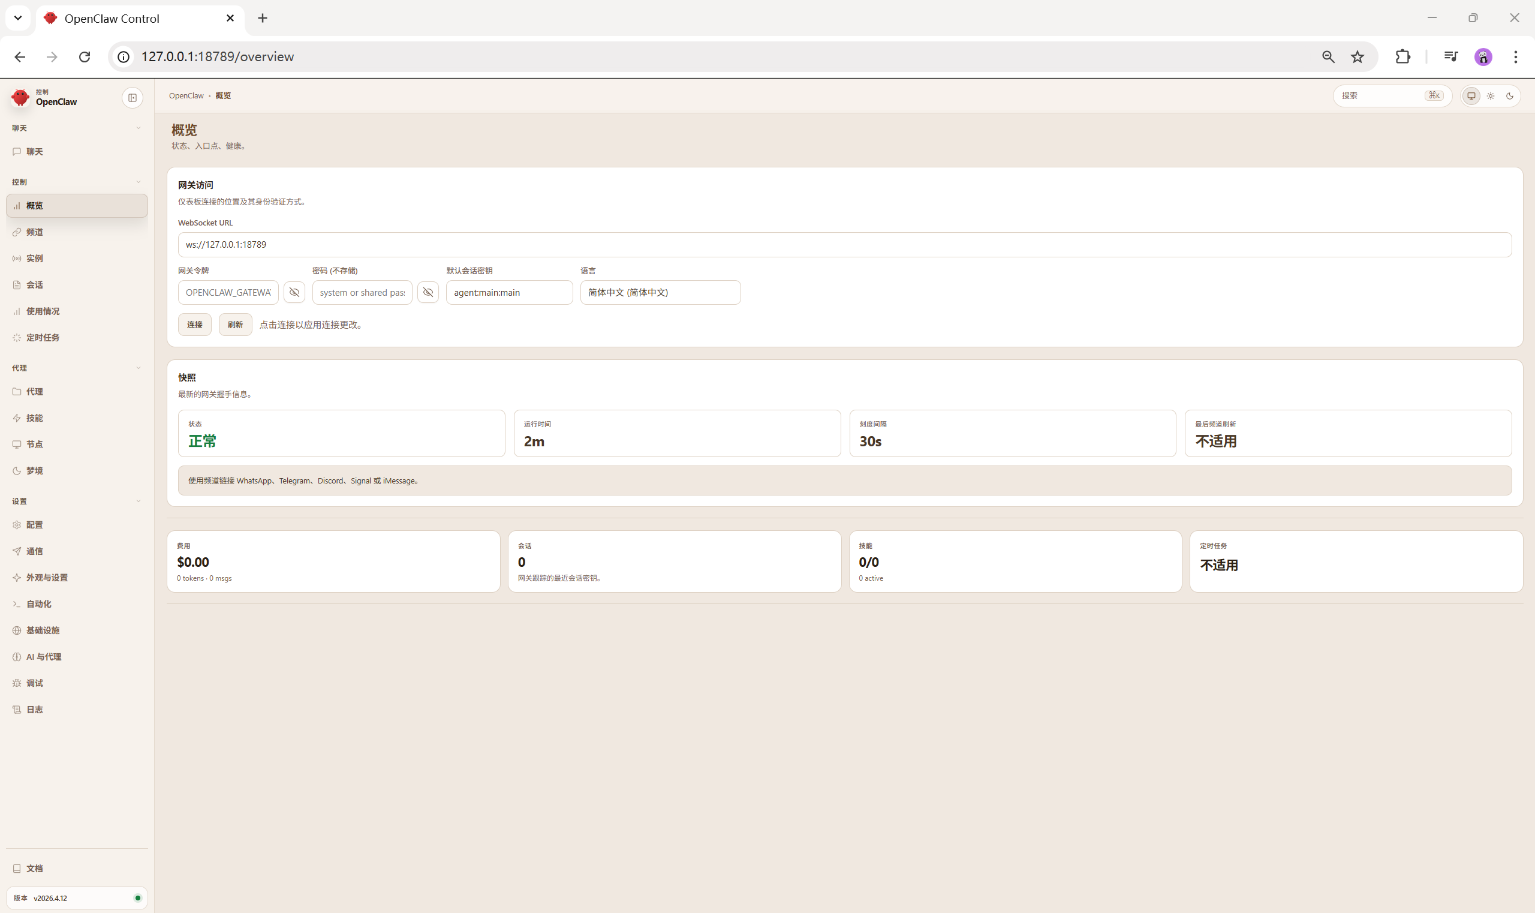Click the WebSocket URL input field
The height and width of the screenshot is (913, 1535).
click(844, 245)
